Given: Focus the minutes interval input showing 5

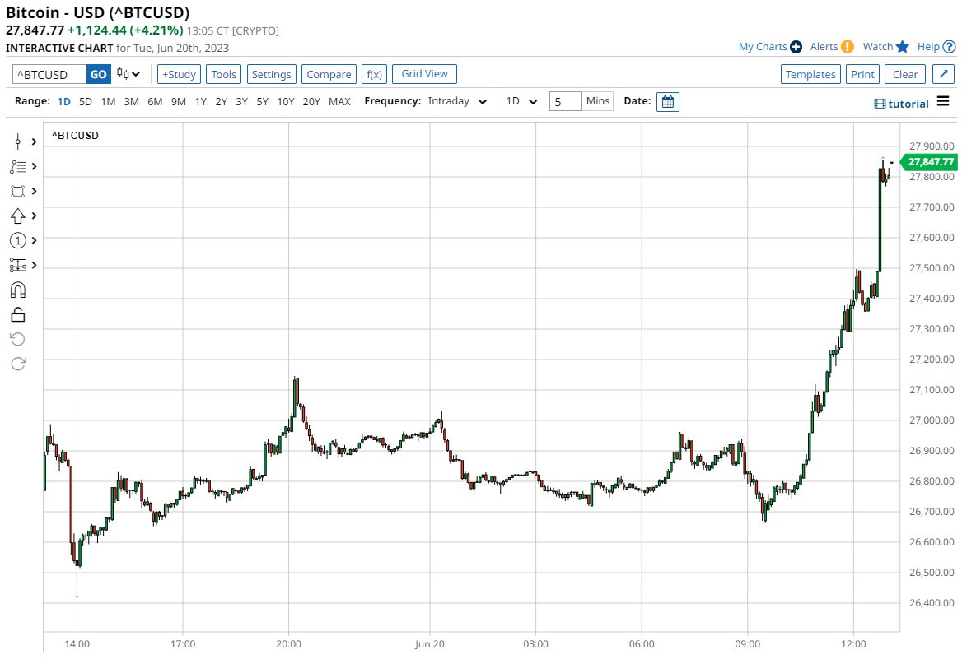Looking at the screenshot, I should tap(565, 101).
